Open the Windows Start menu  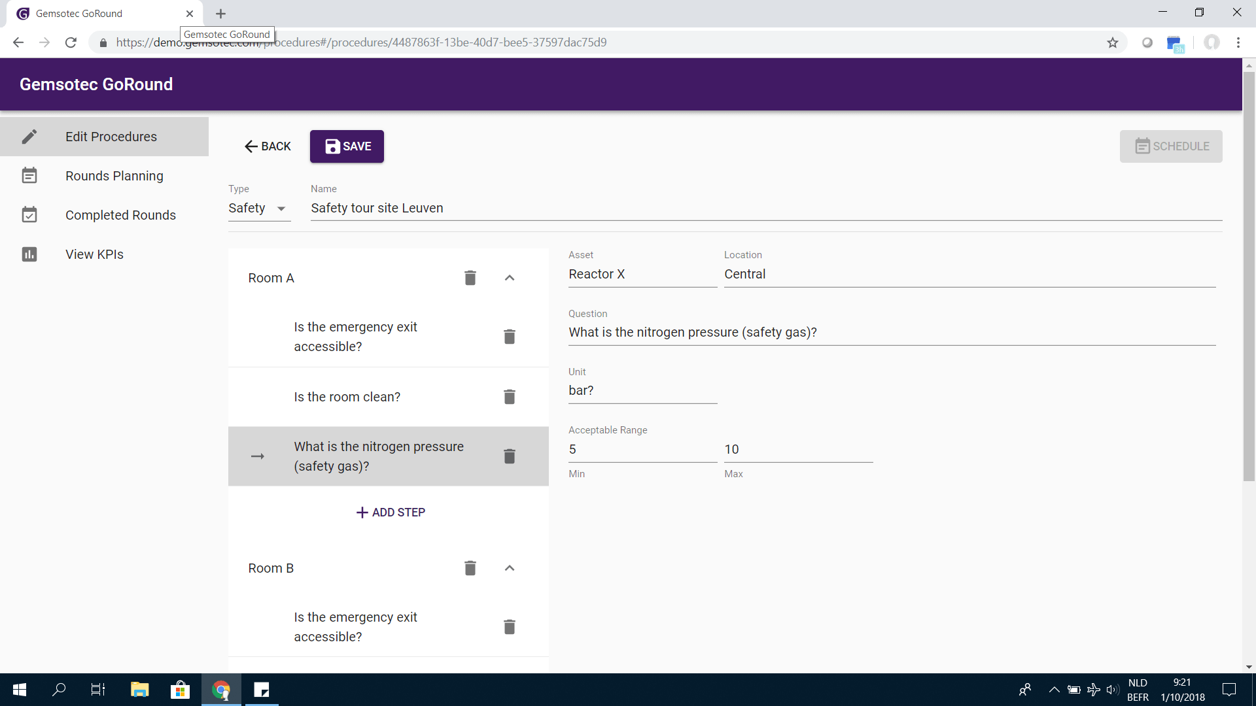point(20,690)
